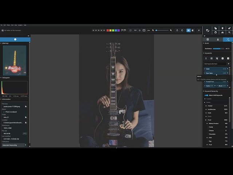The image size is (233, 175).
Task: Open the Help menu
Action: [x=25, y=25]
